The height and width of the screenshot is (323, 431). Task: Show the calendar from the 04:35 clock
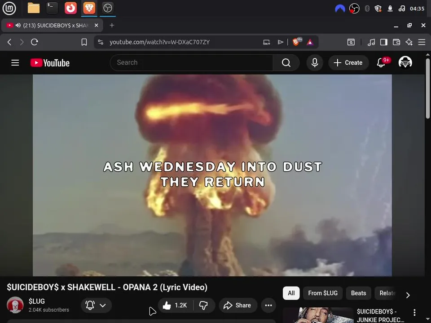pos(417,9)
